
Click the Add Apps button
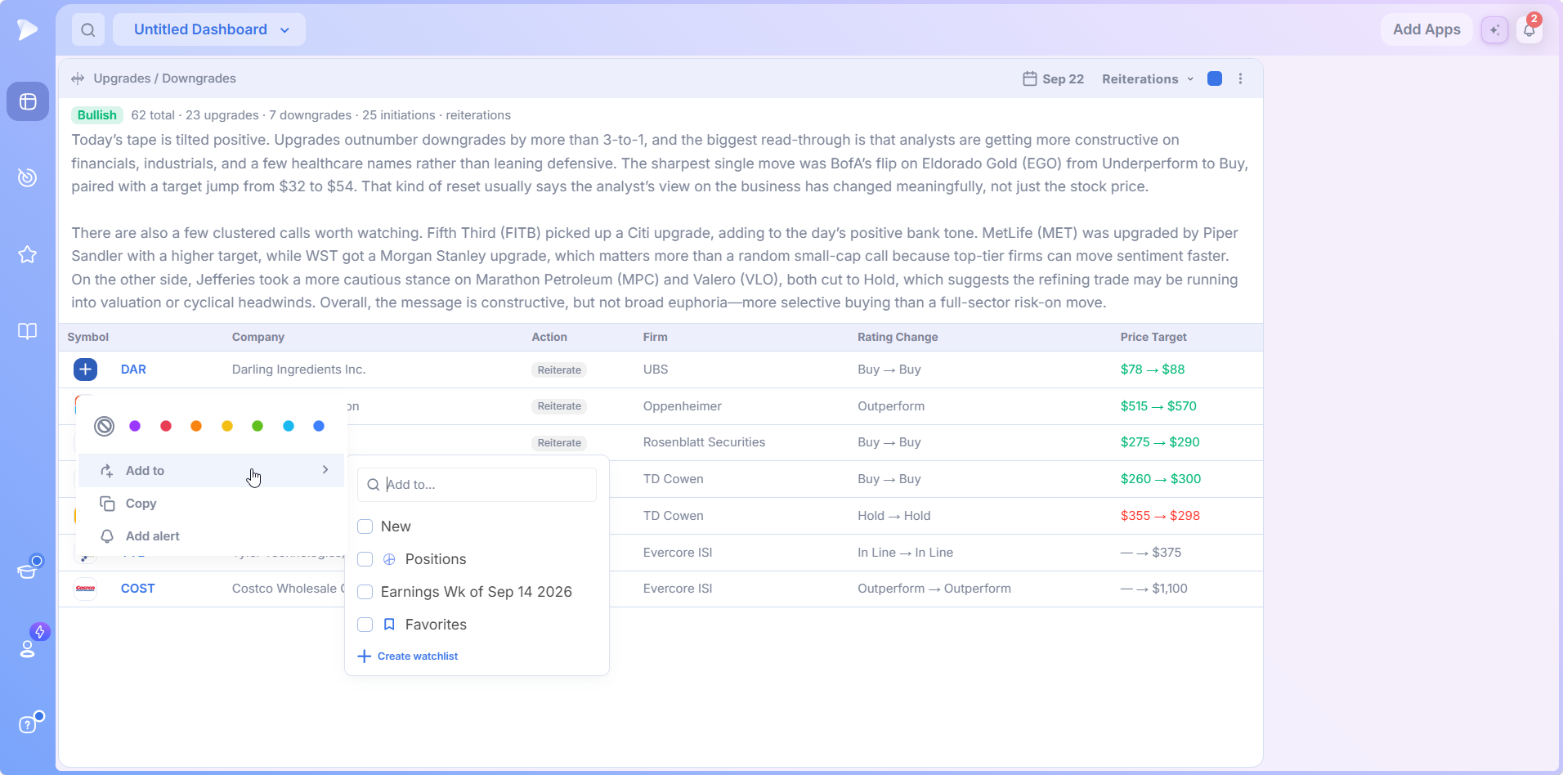pos(1426,29)
